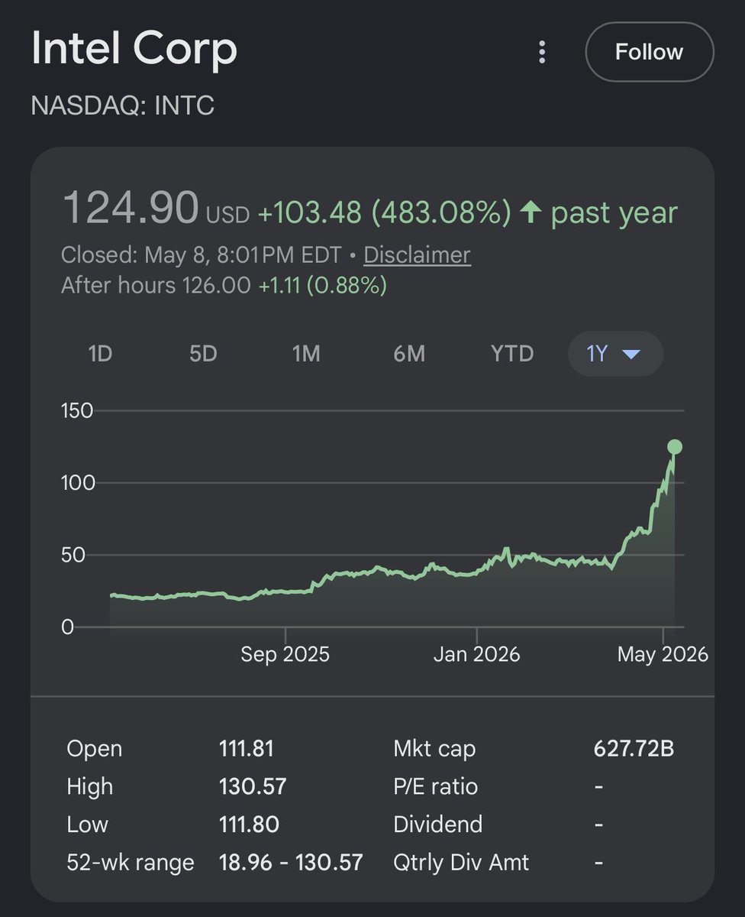This screenshot has width=745, height=917.
Task: Click the +103.48 (483.08%) gain text
Action: [x=384, y=213]
